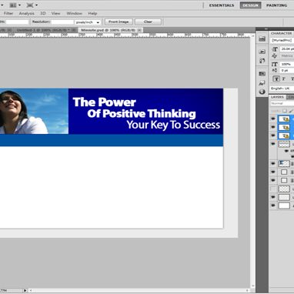Open Arrange Documents dropdown arrow
The width and height of the screenshot is (294, 294).
pyautogui.click(x=19, y=5)
